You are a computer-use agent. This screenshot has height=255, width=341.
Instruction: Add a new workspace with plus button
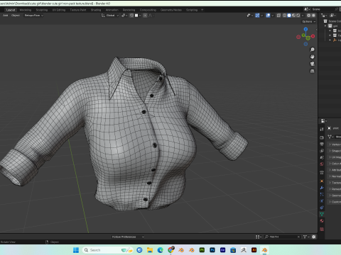pos(202,10)
